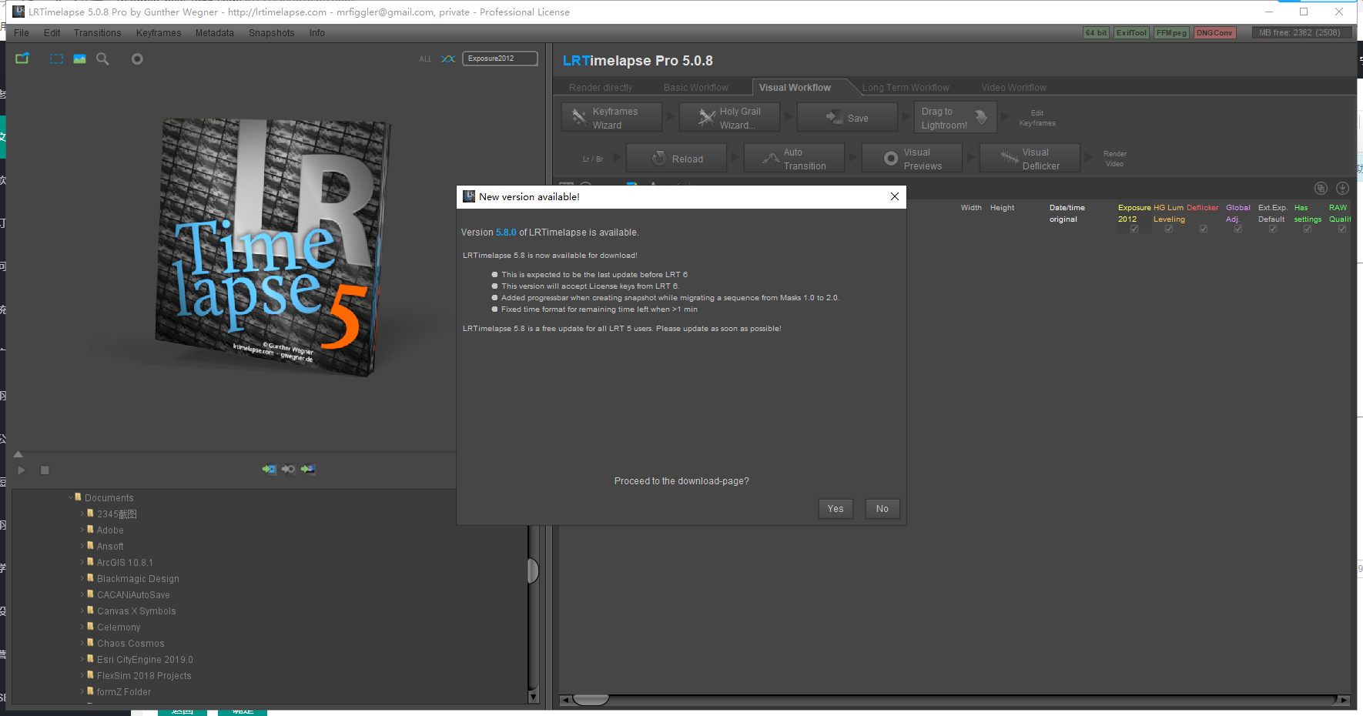Image resolution: width=1363 pixels, height=716 pixels.
Task: Close the New version available dialog
Action: [895, 196]
